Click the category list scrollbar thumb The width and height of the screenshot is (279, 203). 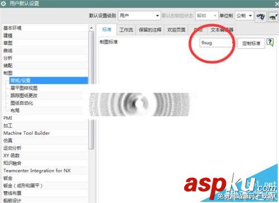[x=92, y=90]
